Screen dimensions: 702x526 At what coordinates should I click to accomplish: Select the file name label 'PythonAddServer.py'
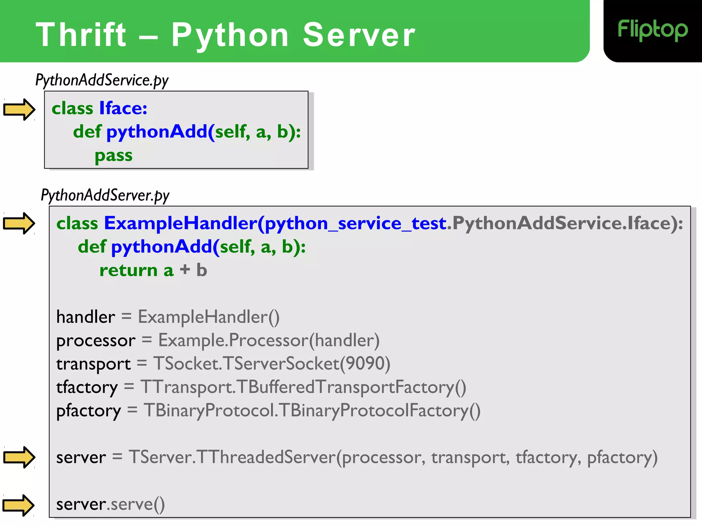tap(105, 196)
